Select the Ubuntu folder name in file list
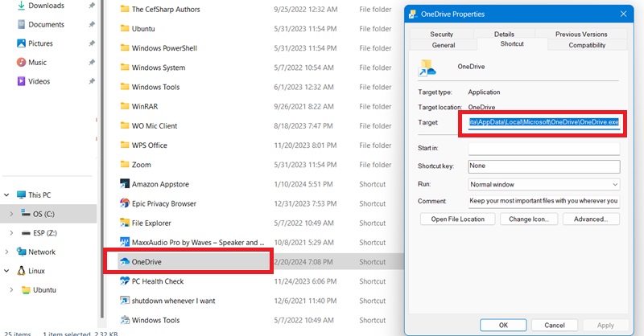 point(143,29)
